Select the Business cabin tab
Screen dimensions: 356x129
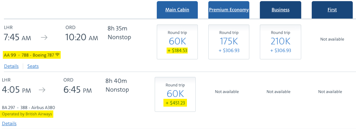[x=280, y=10]
